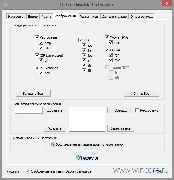174x180 pixels.
Task: Toggle the .gif checkbox
Action: pos(41,60)
